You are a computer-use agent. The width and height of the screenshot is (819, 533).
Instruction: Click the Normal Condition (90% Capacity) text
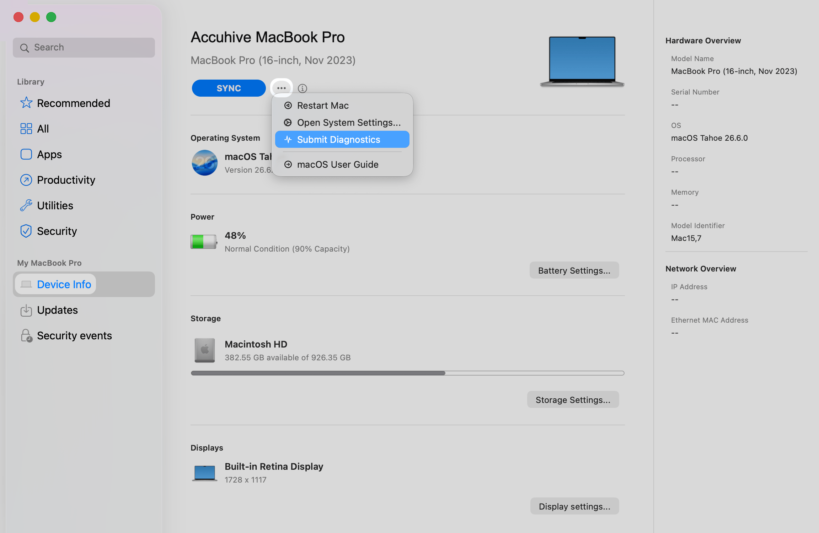click(x=287, y=249)
